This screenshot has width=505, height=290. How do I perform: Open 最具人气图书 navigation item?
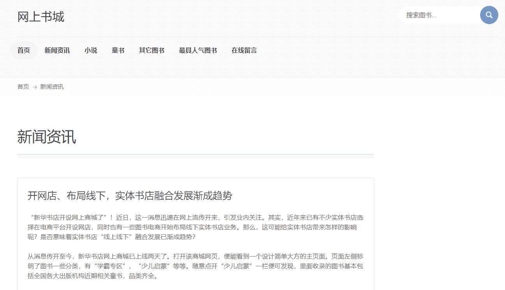198,50
